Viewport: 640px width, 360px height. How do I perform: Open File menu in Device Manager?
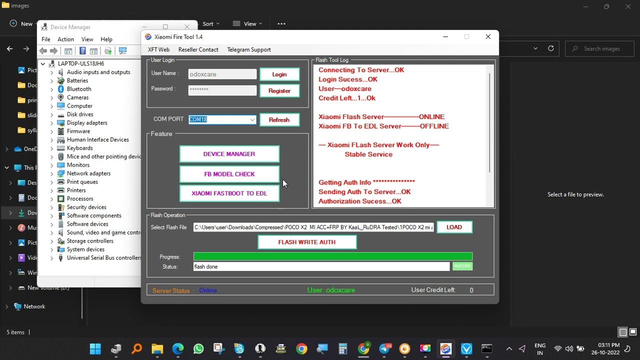click(46, 39)
